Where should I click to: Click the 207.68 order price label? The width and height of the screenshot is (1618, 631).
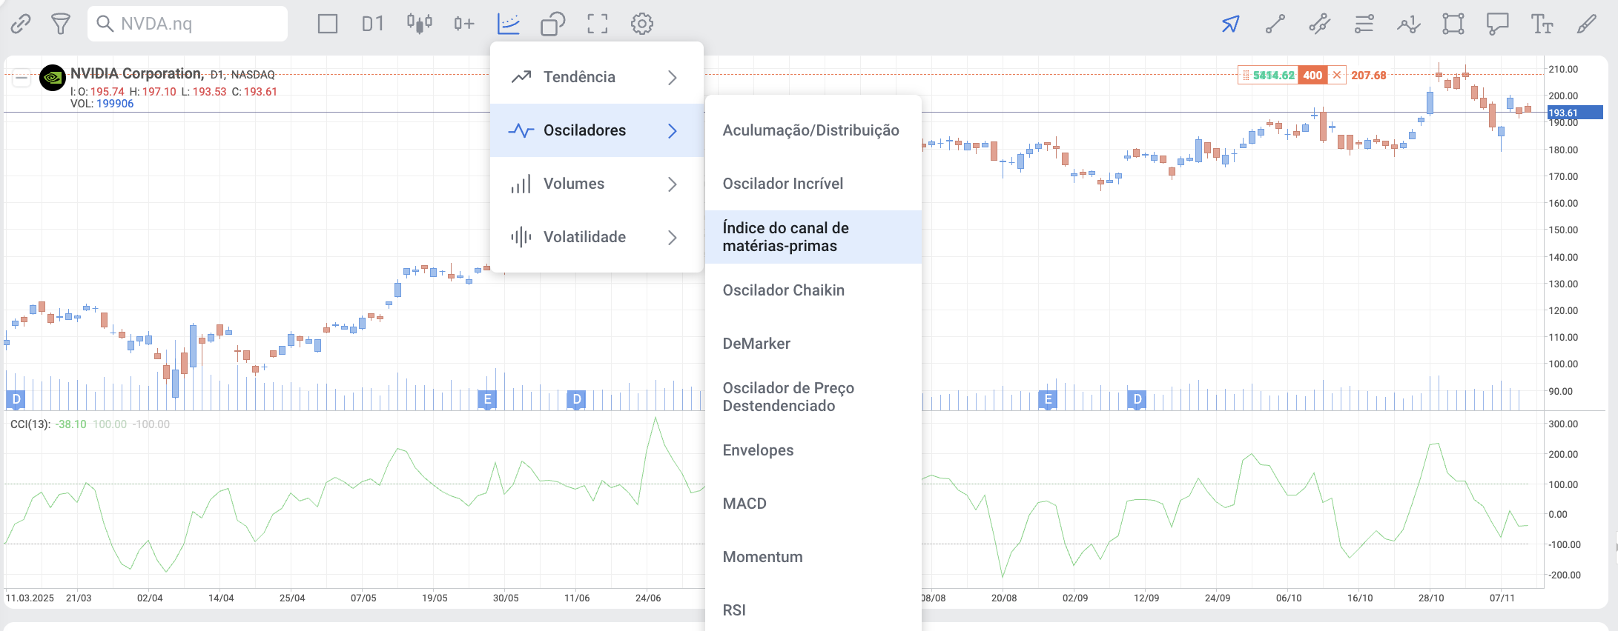[1368, 75]
